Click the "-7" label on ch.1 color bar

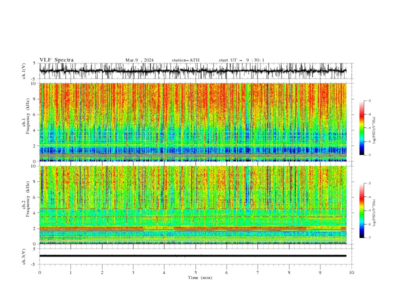click(x=368, y=155)
